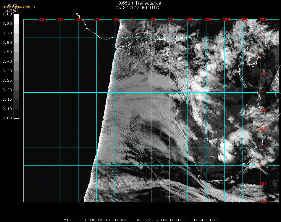Click the 5N latitude label
Image resolution: width=281 pixels, height=222 pixels.
point(262,38)
